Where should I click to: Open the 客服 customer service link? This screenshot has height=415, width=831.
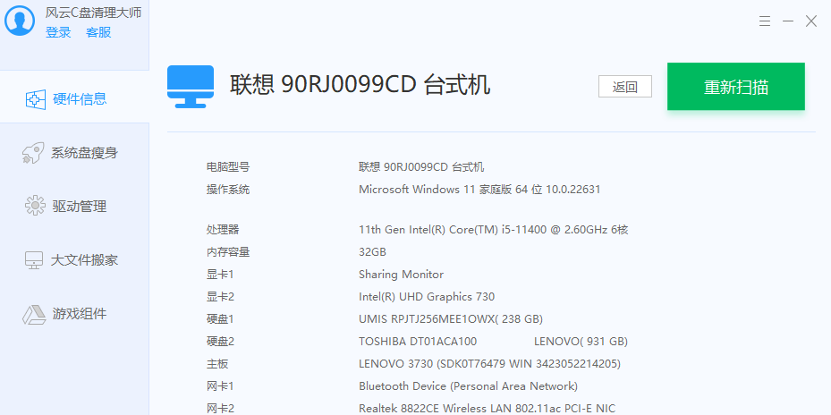[98, 32]
